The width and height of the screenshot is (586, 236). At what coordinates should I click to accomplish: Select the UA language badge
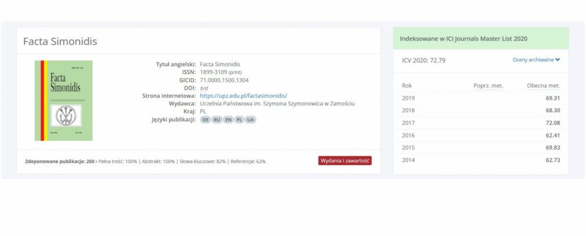tap(251, 120)
